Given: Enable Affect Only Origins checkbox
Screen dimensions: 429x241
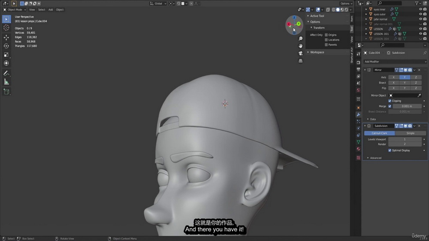Looking at the screenshot, I should click(x=326, y=35).
